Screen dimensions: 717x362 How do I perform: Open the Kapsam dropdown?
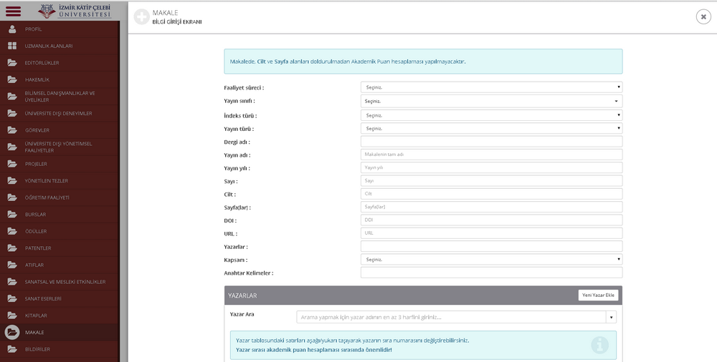click(492, 259)
